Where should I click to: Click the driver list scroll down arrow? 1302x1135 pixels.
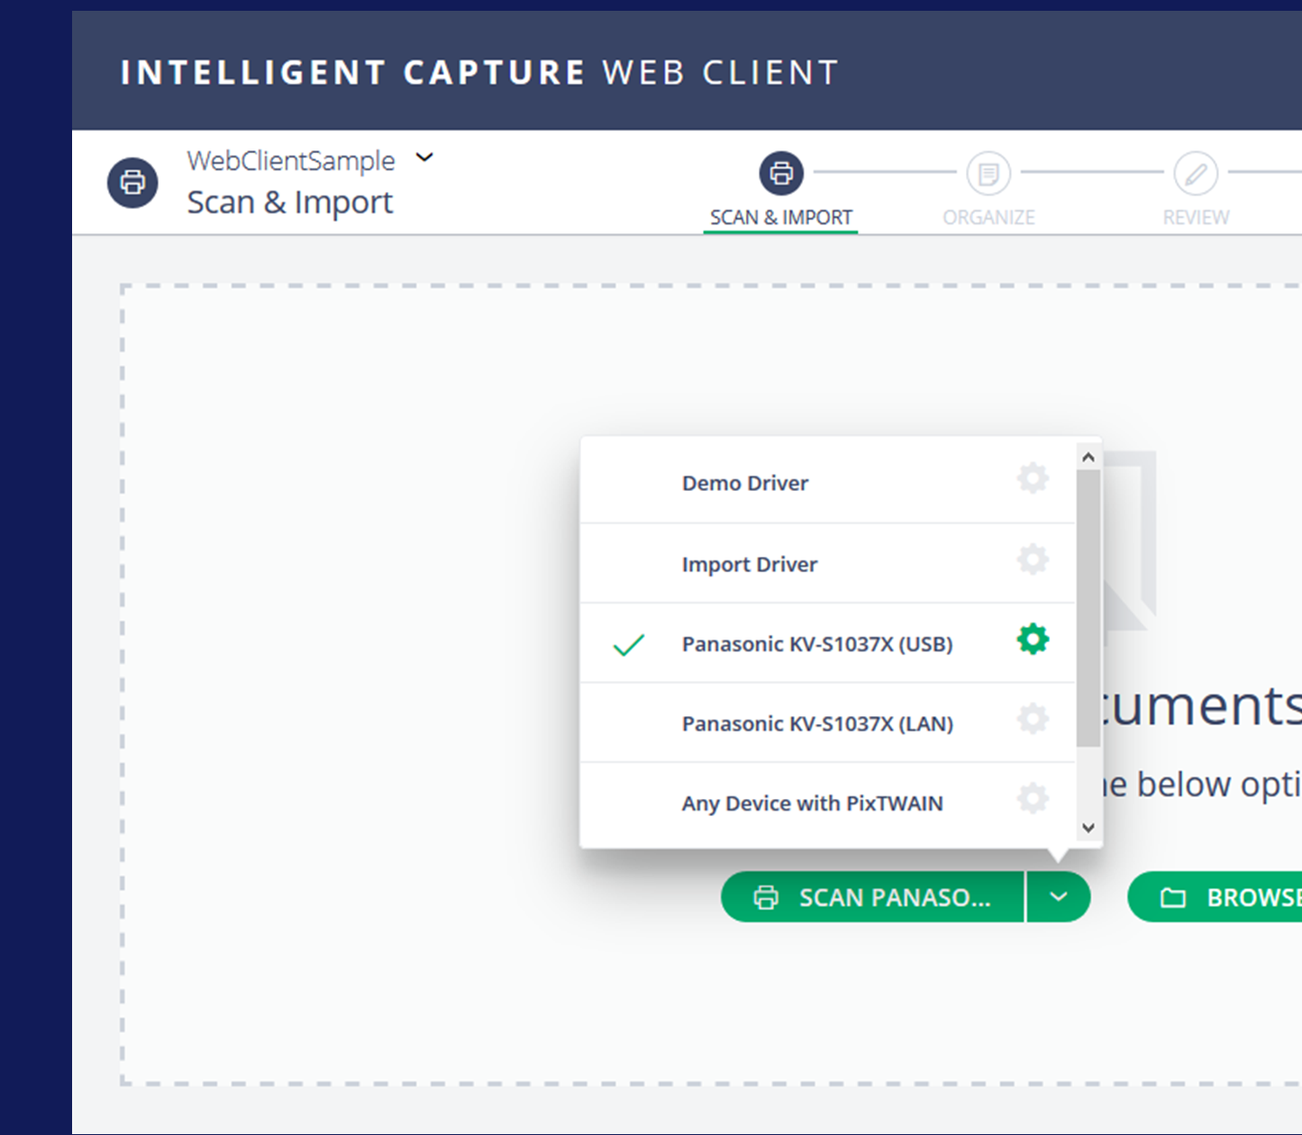pyautogui.click(x=1088, y=828)
